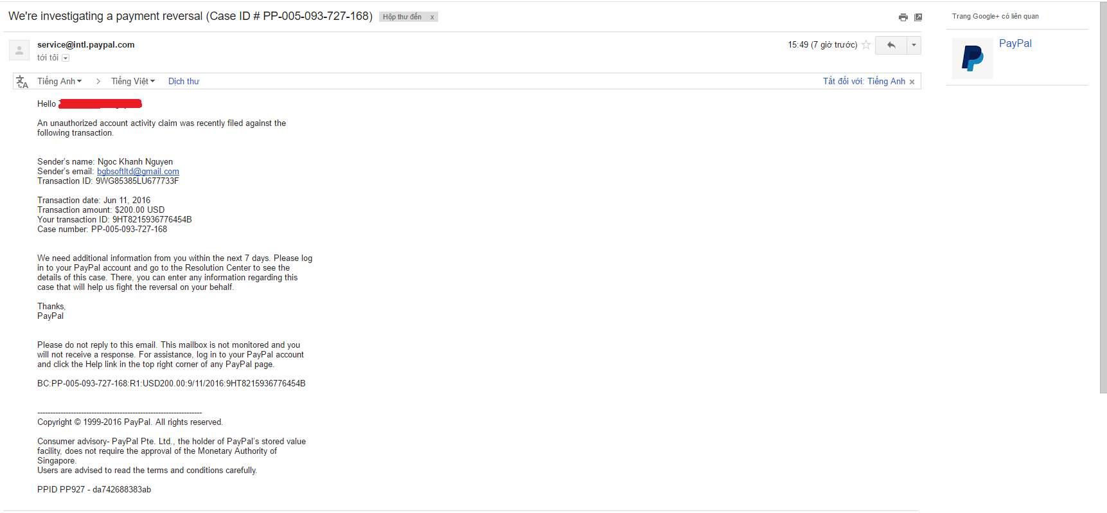Click the arrow between the two language dropdowns
The image size is (1107, 513).
click(98, 82)
